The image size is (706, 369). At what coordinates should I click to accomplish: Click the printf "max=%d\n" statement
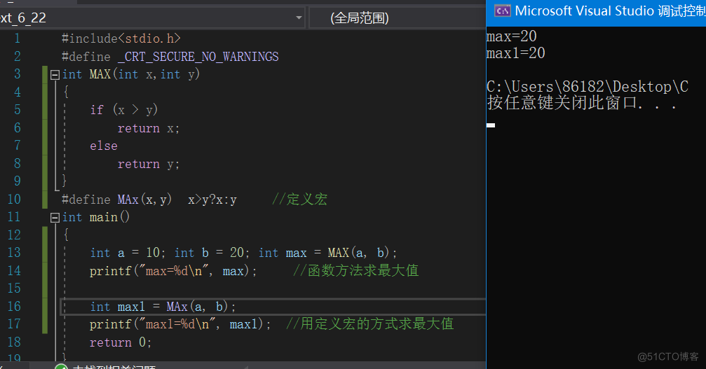tap(173, 271)
